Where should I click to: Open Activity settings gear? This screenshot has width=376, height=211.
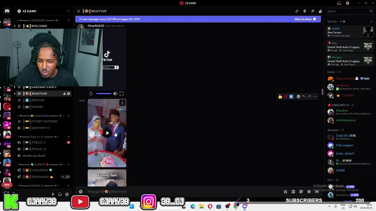click(344, 21)
